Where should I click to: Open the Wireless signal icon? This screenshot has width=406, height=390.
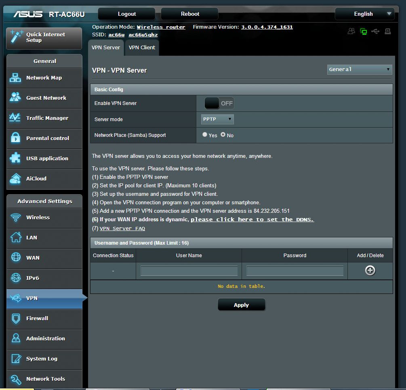click(x=16, y=217)
